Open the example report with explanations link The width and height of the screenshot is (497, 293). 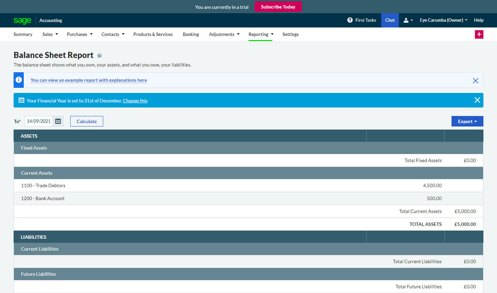pyautogui.click(x=89, y=80)
